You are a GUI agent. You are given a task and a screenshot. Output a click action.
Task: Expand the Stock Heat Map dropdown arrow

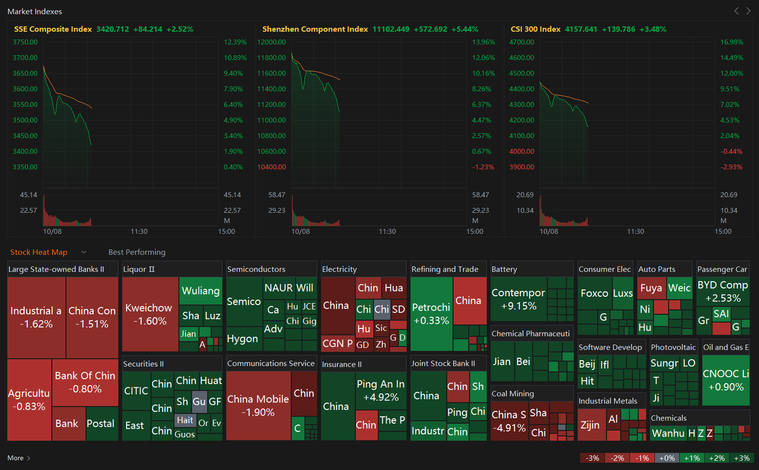click(x=83, y=252)
